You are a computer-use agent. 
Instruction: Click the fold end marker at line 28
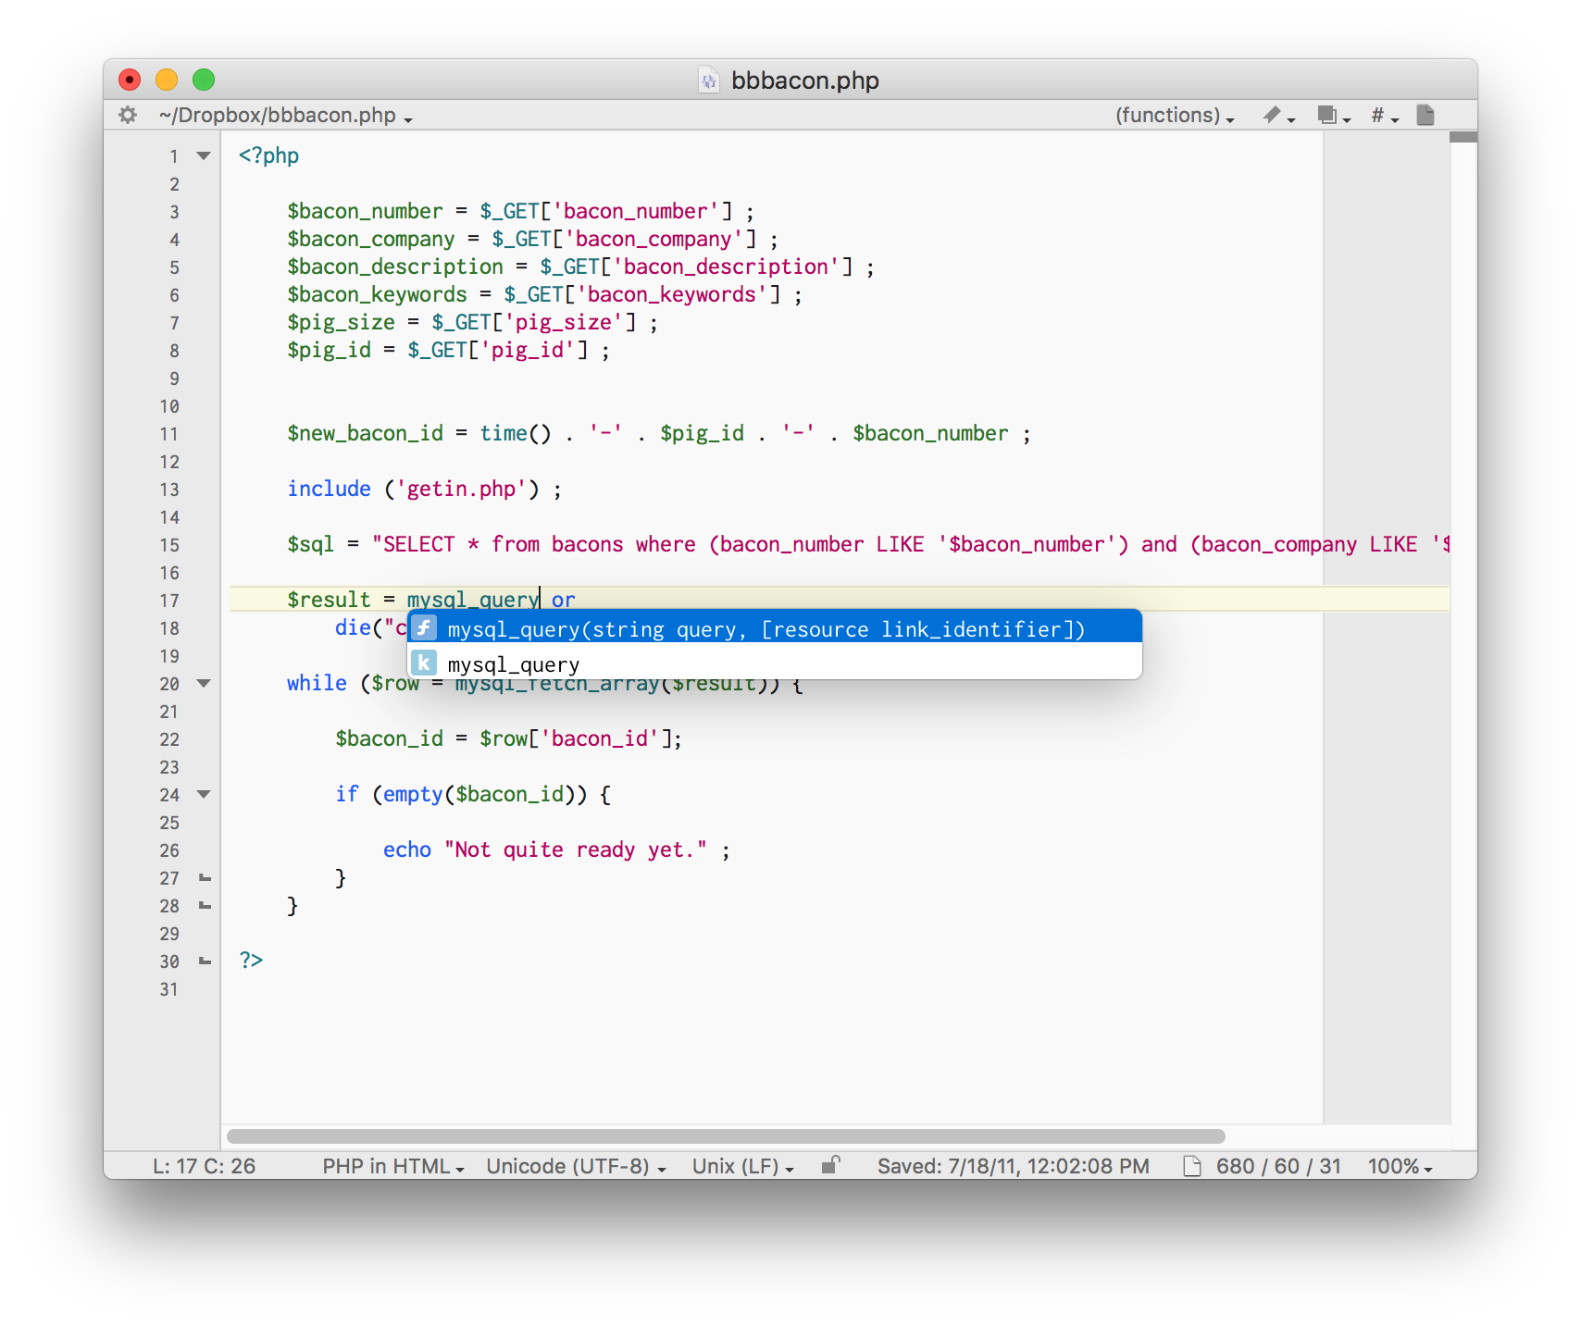click(x=205, y=905)
